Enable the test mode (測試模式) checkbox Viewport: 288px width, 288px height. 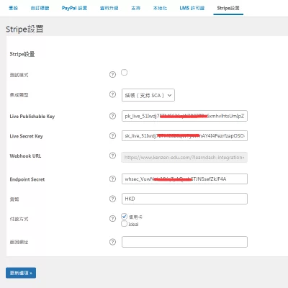(x=124, y=72)
